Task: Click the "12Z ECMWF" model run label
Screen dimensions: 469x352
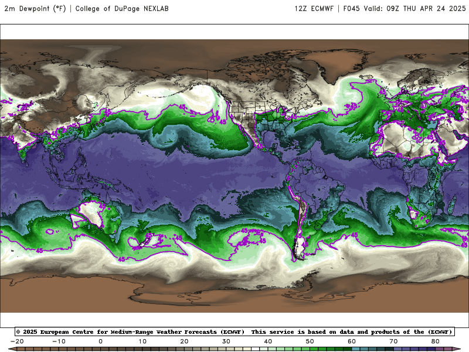Action: pos(314,8)
